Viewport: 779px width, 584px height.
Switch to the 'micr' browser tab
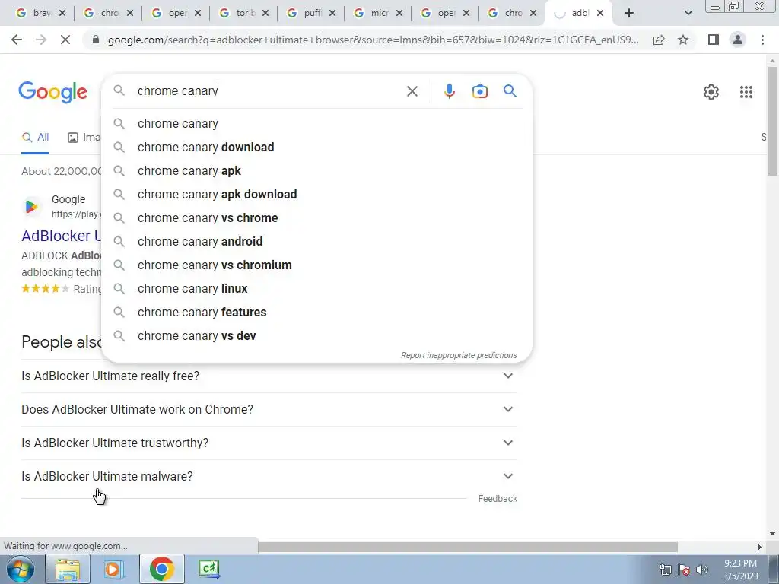(379, 14)
